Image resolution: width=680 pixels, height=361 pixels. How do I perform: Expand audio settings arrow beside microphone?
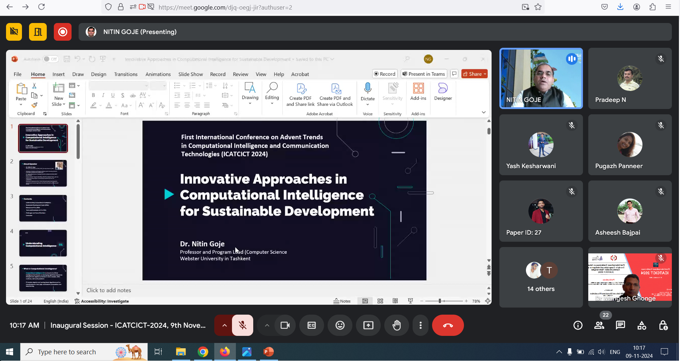click(224, 325)
